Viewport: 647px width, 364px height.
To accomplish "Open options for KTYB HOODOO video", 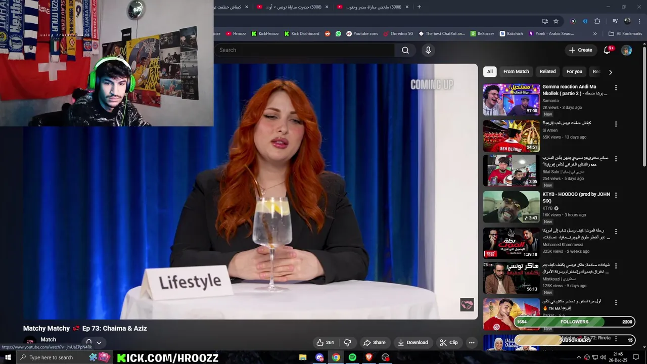I will click(616, 195).
